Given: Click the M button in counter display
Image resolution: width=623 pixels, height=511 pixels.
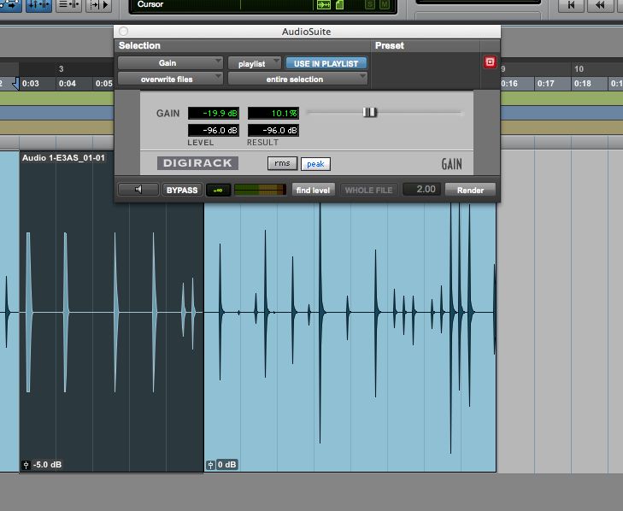Looking at the screenshot, I should [385, 5].
